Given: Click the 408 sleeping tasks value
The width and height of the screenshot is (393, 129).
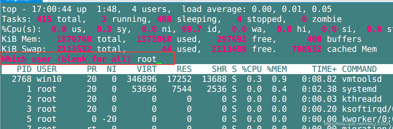Looking at the screenshot, I should click(x=164, y=19).
